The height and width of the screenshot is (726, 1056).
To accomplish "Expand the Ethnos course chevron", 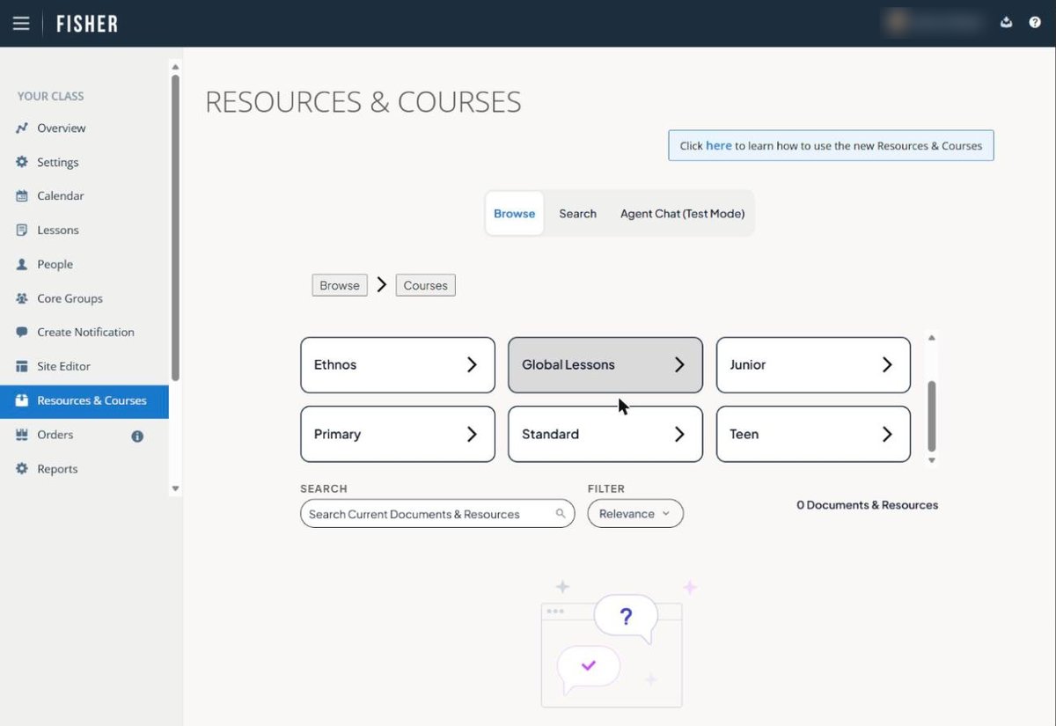I will point(472,364).
